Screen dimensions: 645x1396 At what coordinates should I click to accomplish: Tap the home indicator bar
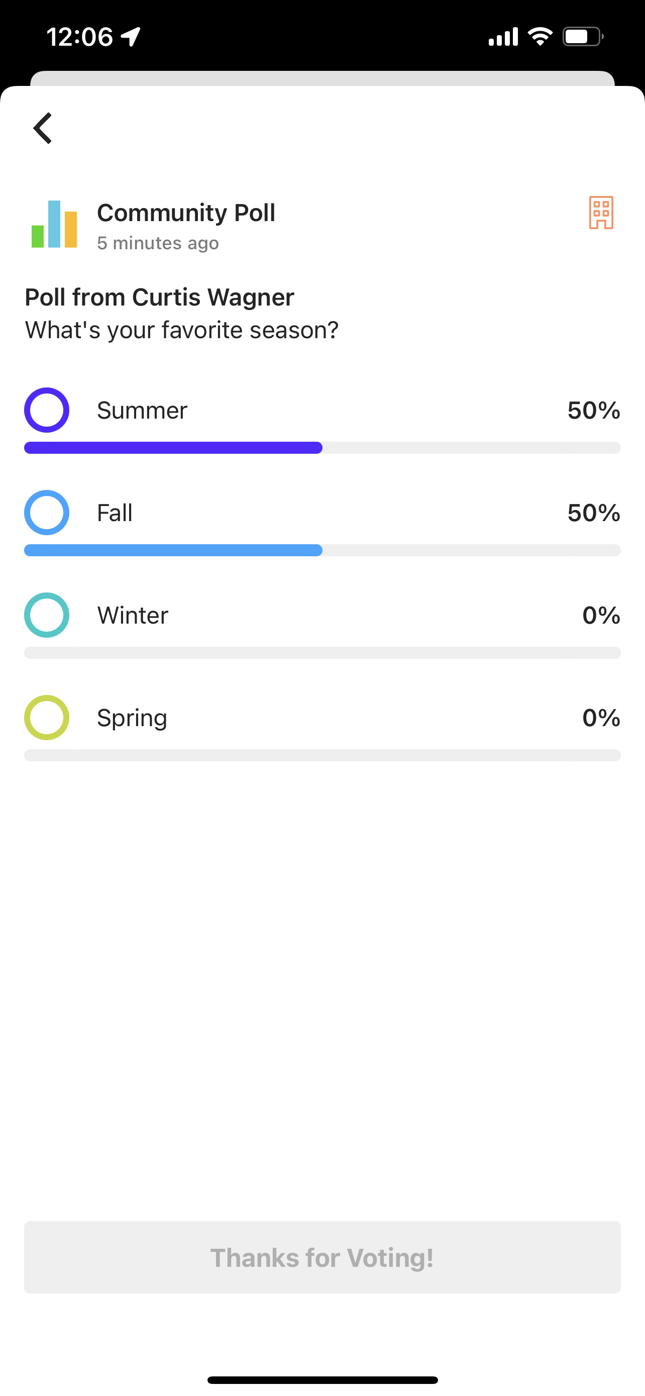(x=322, y=1380)
